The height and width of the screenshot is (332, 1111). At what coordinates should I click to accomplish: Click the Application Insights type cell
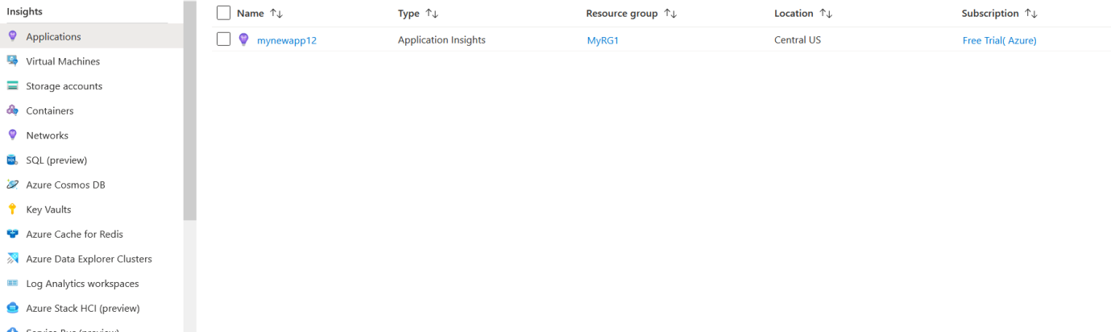441,39
